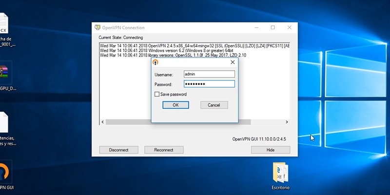Click the Escritorio label under the folder

[x=281, y=188]
